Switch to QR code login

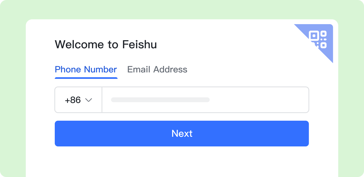(x=318, y=39)
